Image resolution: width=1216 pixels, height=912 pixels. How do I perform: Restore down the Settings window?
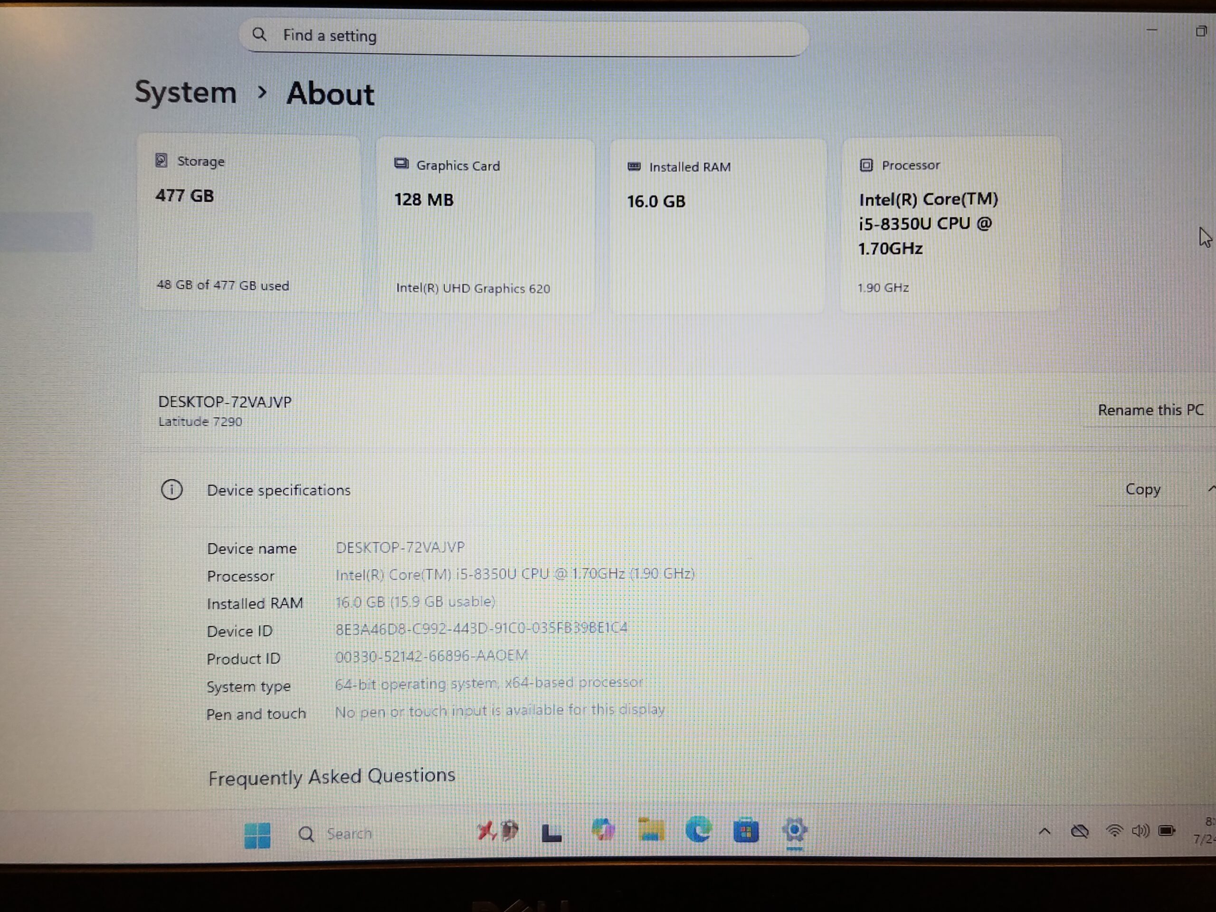[x=1201, y=31]
